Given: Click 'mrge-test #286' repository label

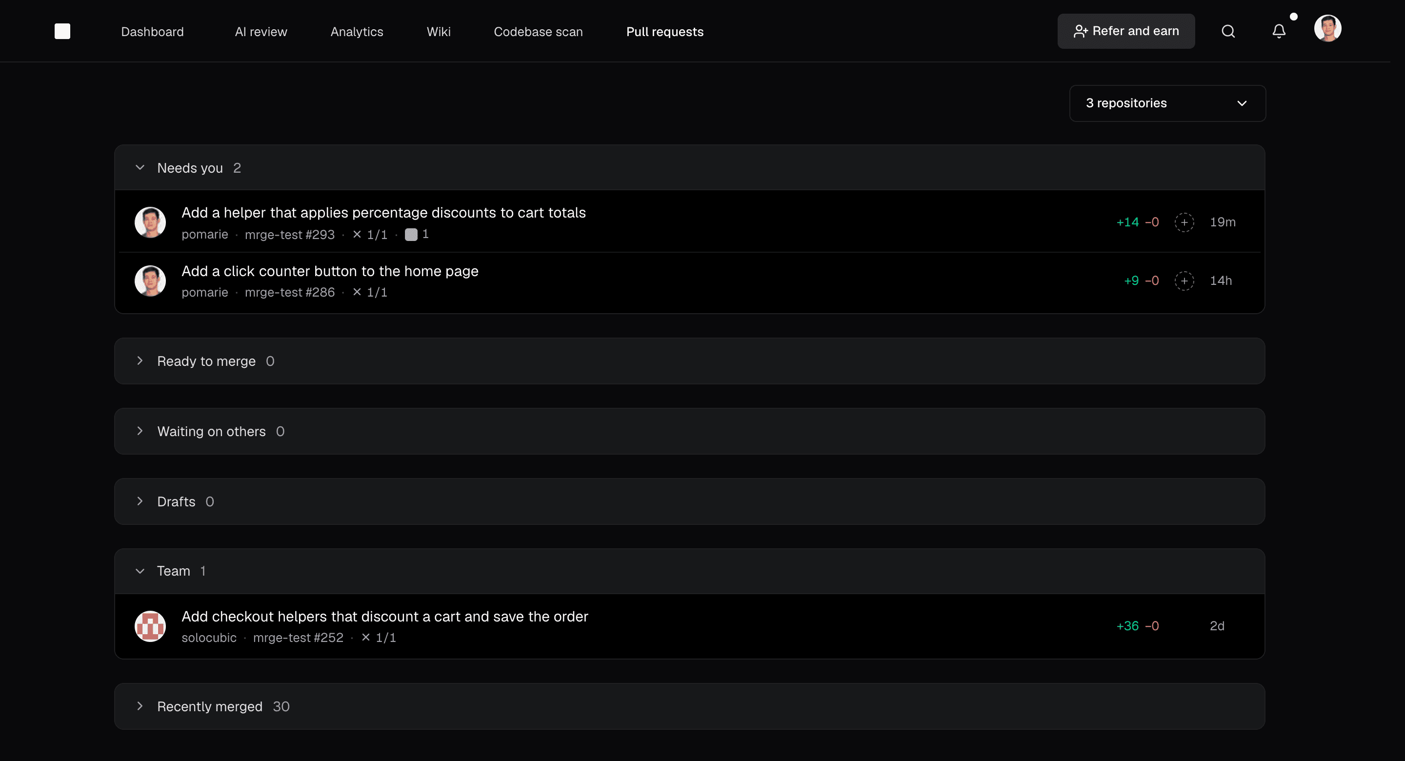Looking at the screenshot, I should (290, 292).
